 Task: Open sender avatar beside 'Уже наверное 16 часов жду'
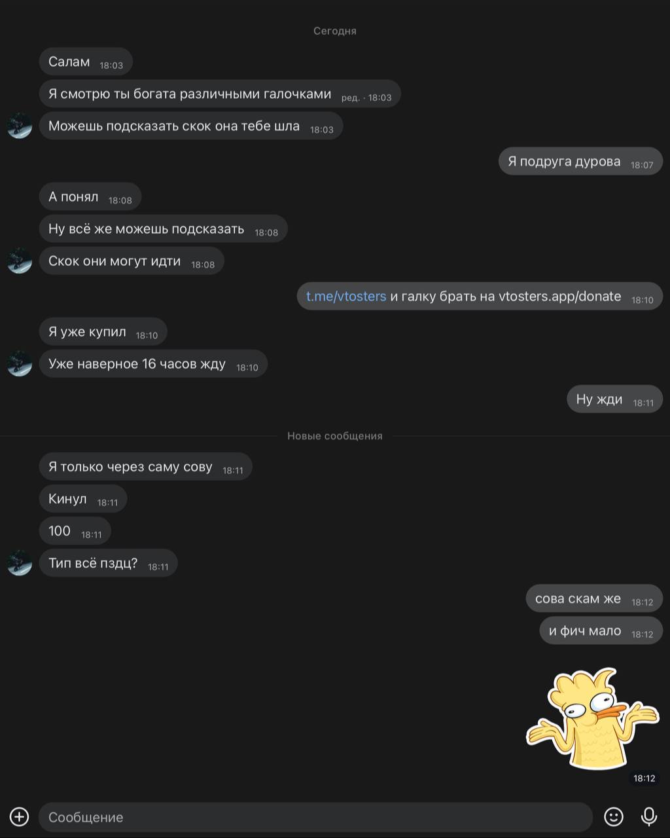(20, 363)
